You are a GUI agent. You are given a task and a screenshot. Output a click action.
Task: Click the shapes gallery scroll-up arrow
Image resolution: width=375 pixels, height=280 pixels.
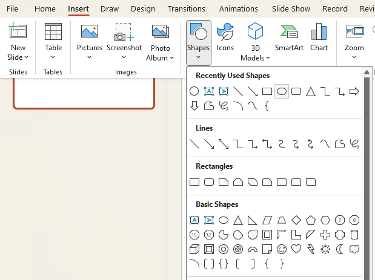[367, 73]
